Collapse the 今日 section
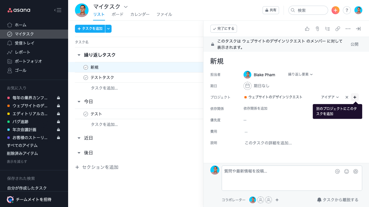 tap(79, 102)
